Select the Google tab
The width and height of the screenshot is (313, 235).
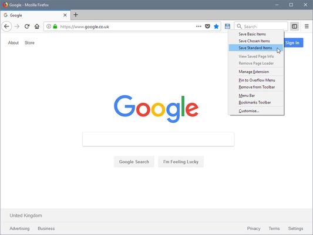point(35,15)
